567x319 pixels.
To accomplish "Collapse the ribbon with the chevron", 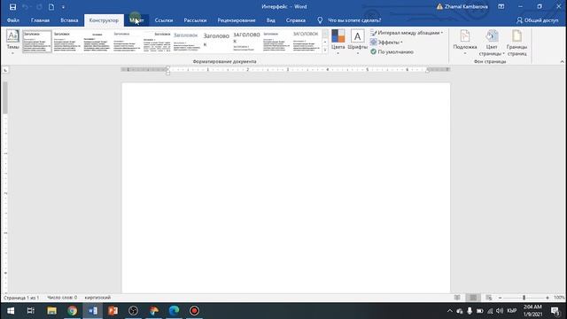I will coord(562,62).
